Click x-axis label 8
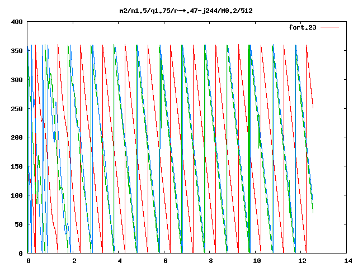This screenshot has width=358, height=268. tap(211, 261)
